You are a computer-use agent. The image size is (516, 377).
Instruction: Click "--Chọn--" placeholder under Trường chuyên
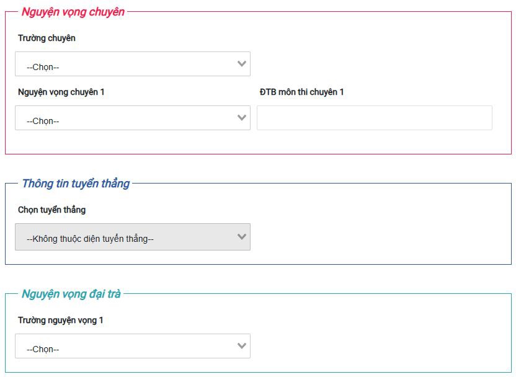(43, 68)
